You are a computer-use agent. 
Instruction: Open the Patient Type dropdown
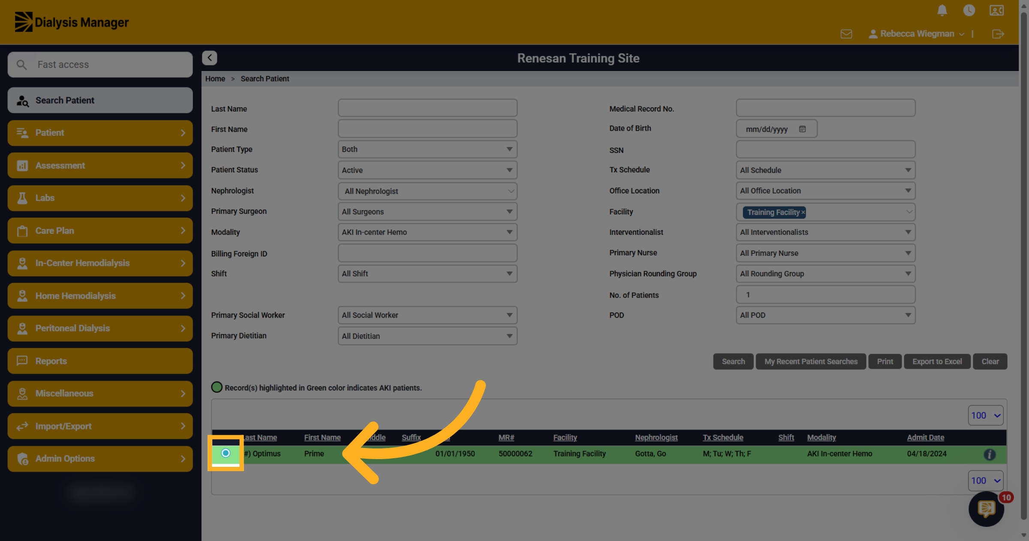click(427, 149)
